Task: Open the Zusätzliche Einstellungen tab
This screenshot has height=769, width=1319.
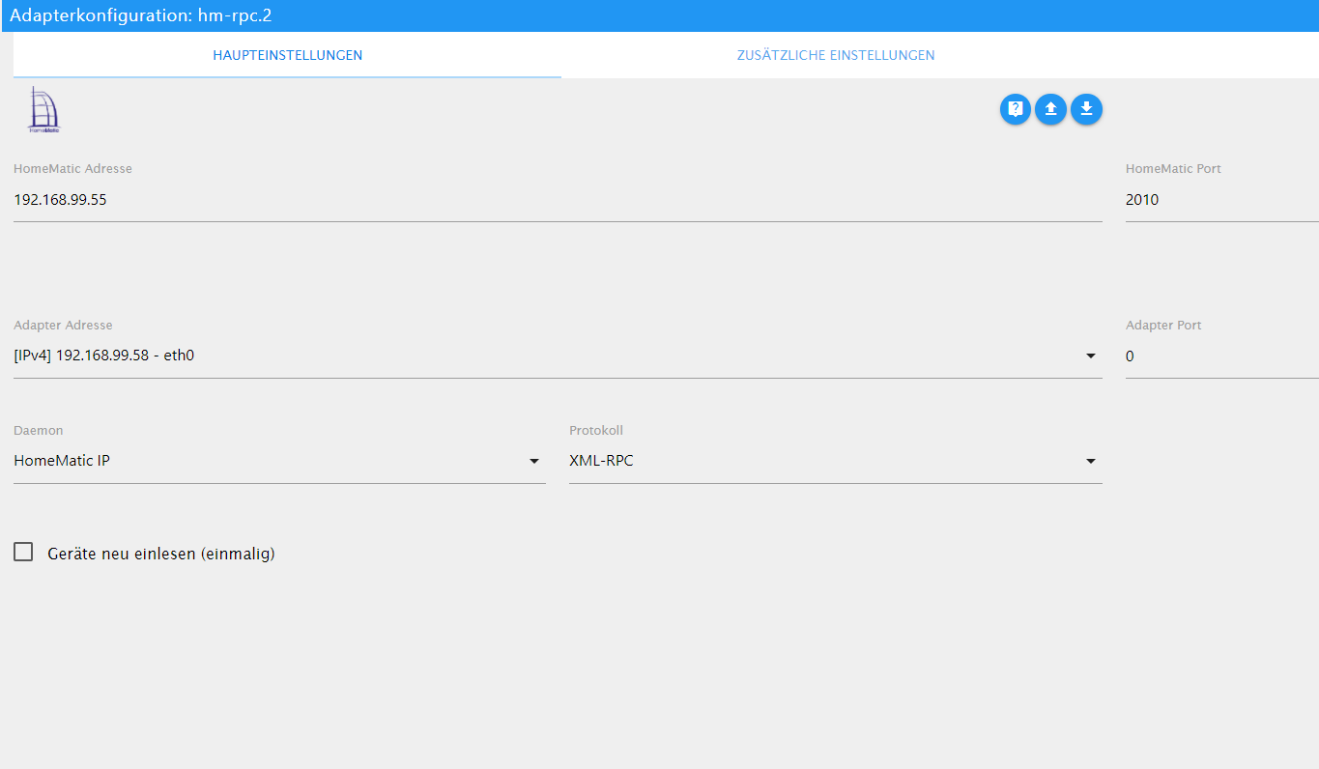Action: coord(836,55)
